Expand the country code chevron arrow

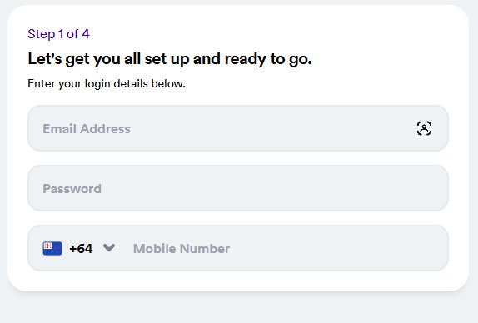(x=109, y=247)
